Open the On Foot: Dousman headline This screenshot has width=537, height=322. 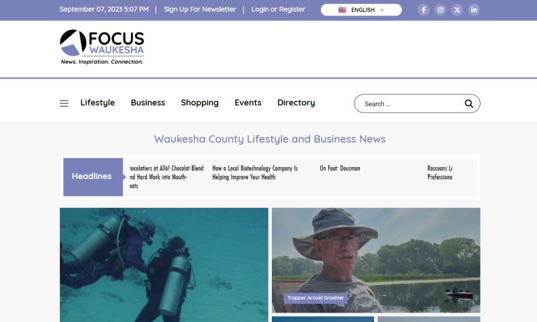click(340, 168)
